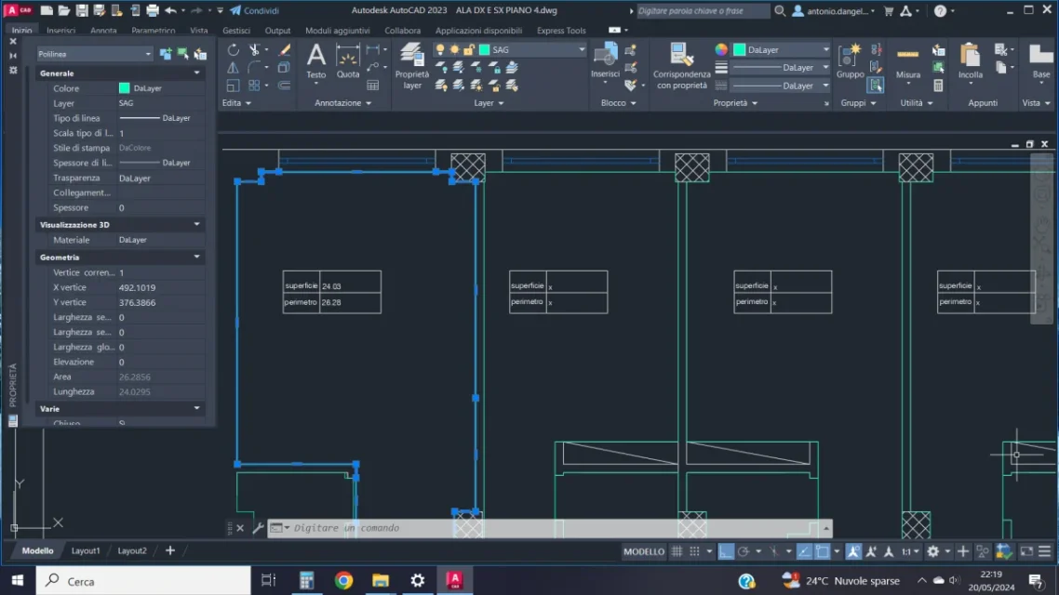Select the Mirror tool in Edita panel
The image size is (1059, 595).
[233, 68]
